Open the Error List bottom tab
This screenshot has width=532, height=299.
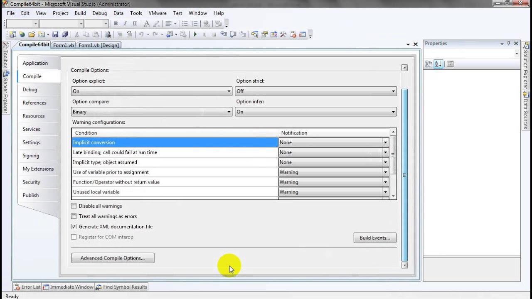27,287
